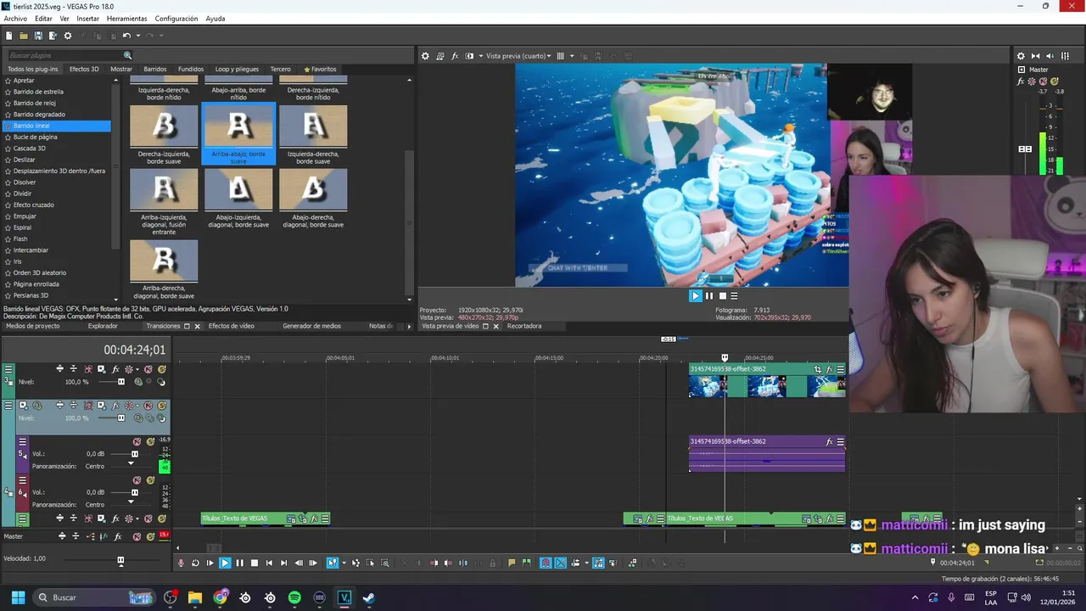The image size is (1086, 611).
Task: Open the Archivo menu
Action: pyautogui.click(x=15, y=19)
